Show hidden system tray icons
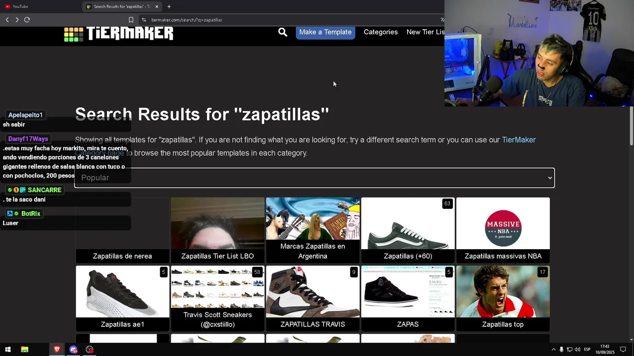The image size is (634, 356). pos(554,350)
